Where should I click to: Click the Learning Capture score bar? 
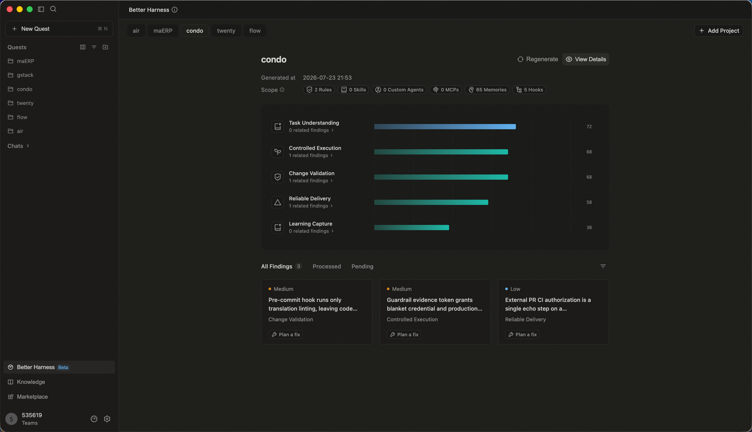click(x=412, y=227)
